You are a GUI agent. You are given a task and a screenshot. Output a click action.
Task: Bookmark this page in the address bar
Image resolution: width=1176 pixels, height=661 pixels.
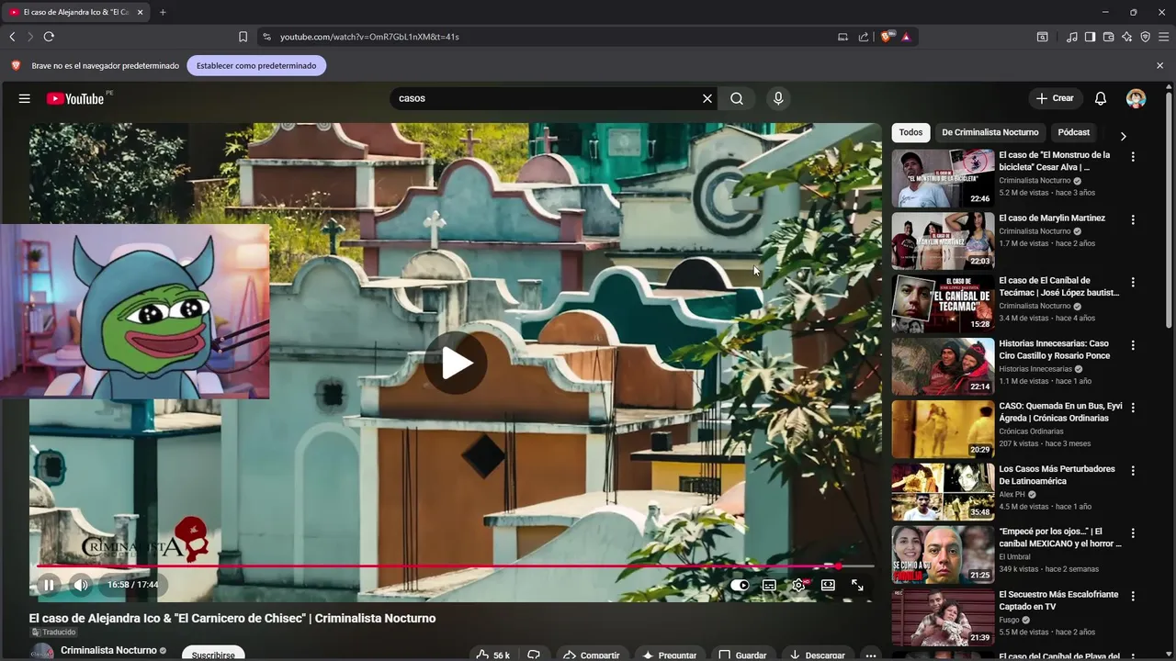[243, 37]
